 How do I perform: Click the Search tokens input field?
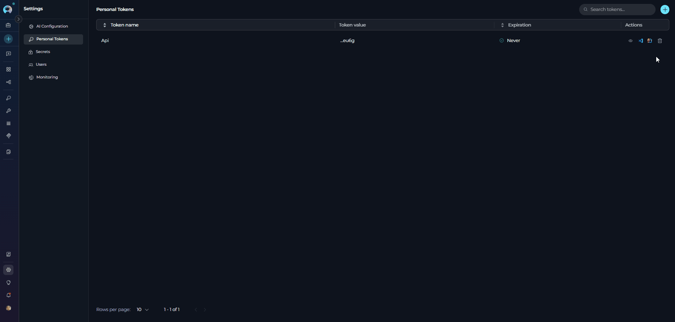coord(617,10)
